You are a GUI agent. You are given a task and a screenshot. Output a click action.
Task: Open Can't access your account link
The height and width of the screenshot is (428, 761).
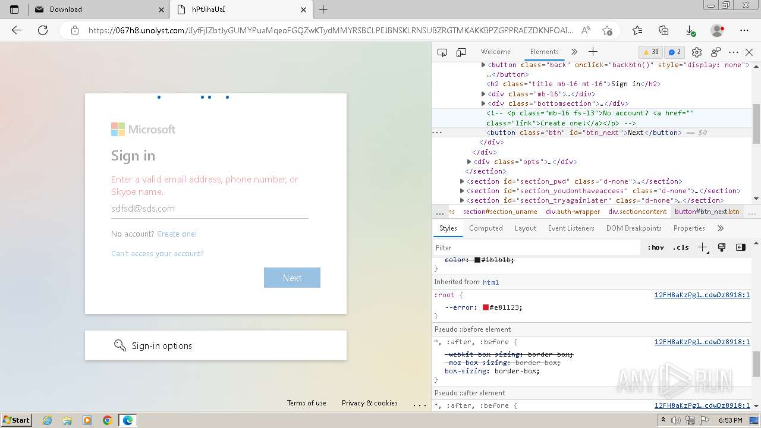pyautogui.click(x=157, y=253)
